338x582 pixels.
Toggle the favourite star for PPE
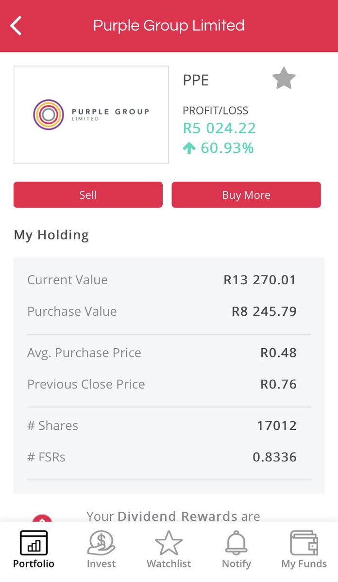[284, 79]
